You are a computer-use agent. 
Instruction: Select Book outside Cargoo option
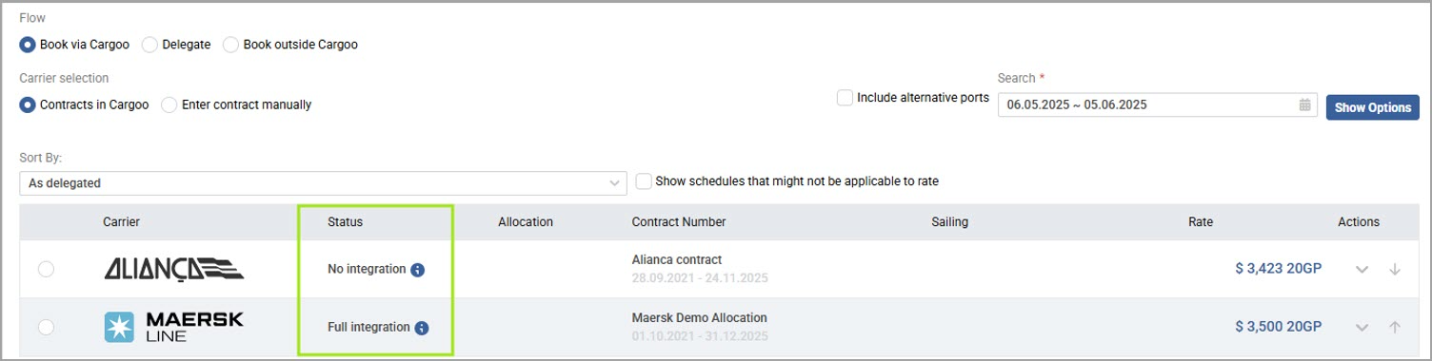tap(230, 45)
